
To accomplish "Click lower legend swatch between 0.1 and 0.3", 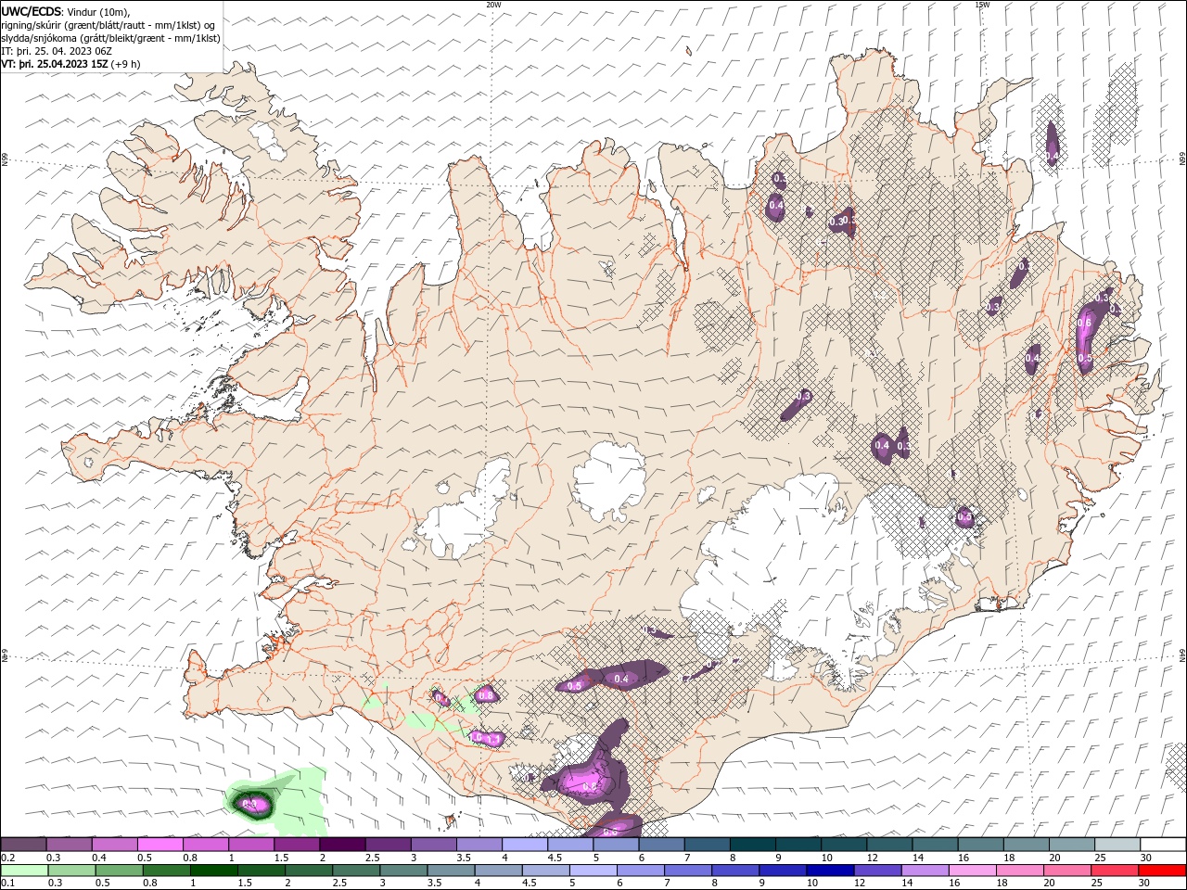I will [24, 871].
